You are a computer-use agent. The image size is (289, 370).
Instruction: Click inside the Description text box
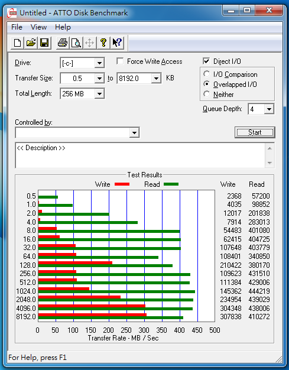pyautogui.click(x=141, y=155)
